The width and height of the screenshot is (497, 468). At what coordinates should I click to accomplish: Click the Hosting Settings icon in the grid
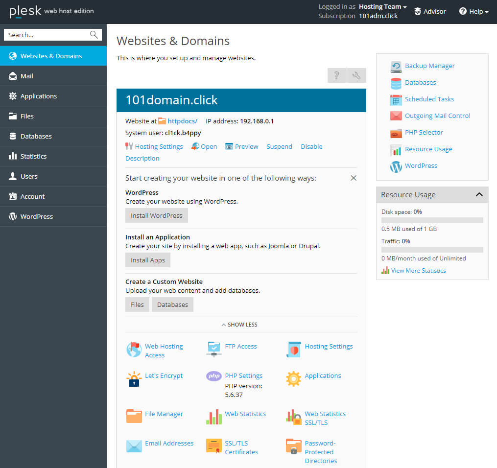click(294, 350)
